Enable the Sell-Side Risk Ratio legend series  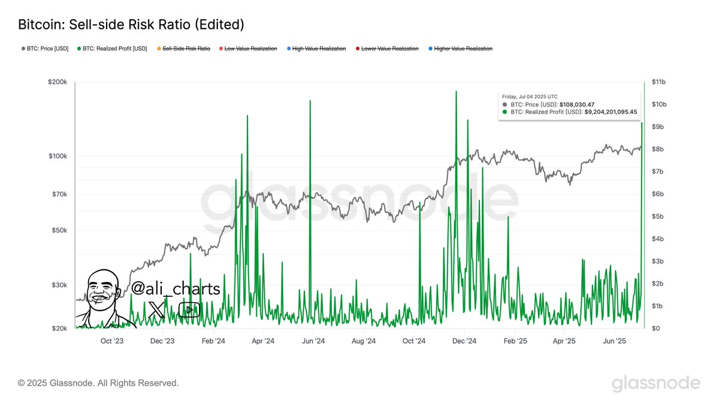point(186,48)
